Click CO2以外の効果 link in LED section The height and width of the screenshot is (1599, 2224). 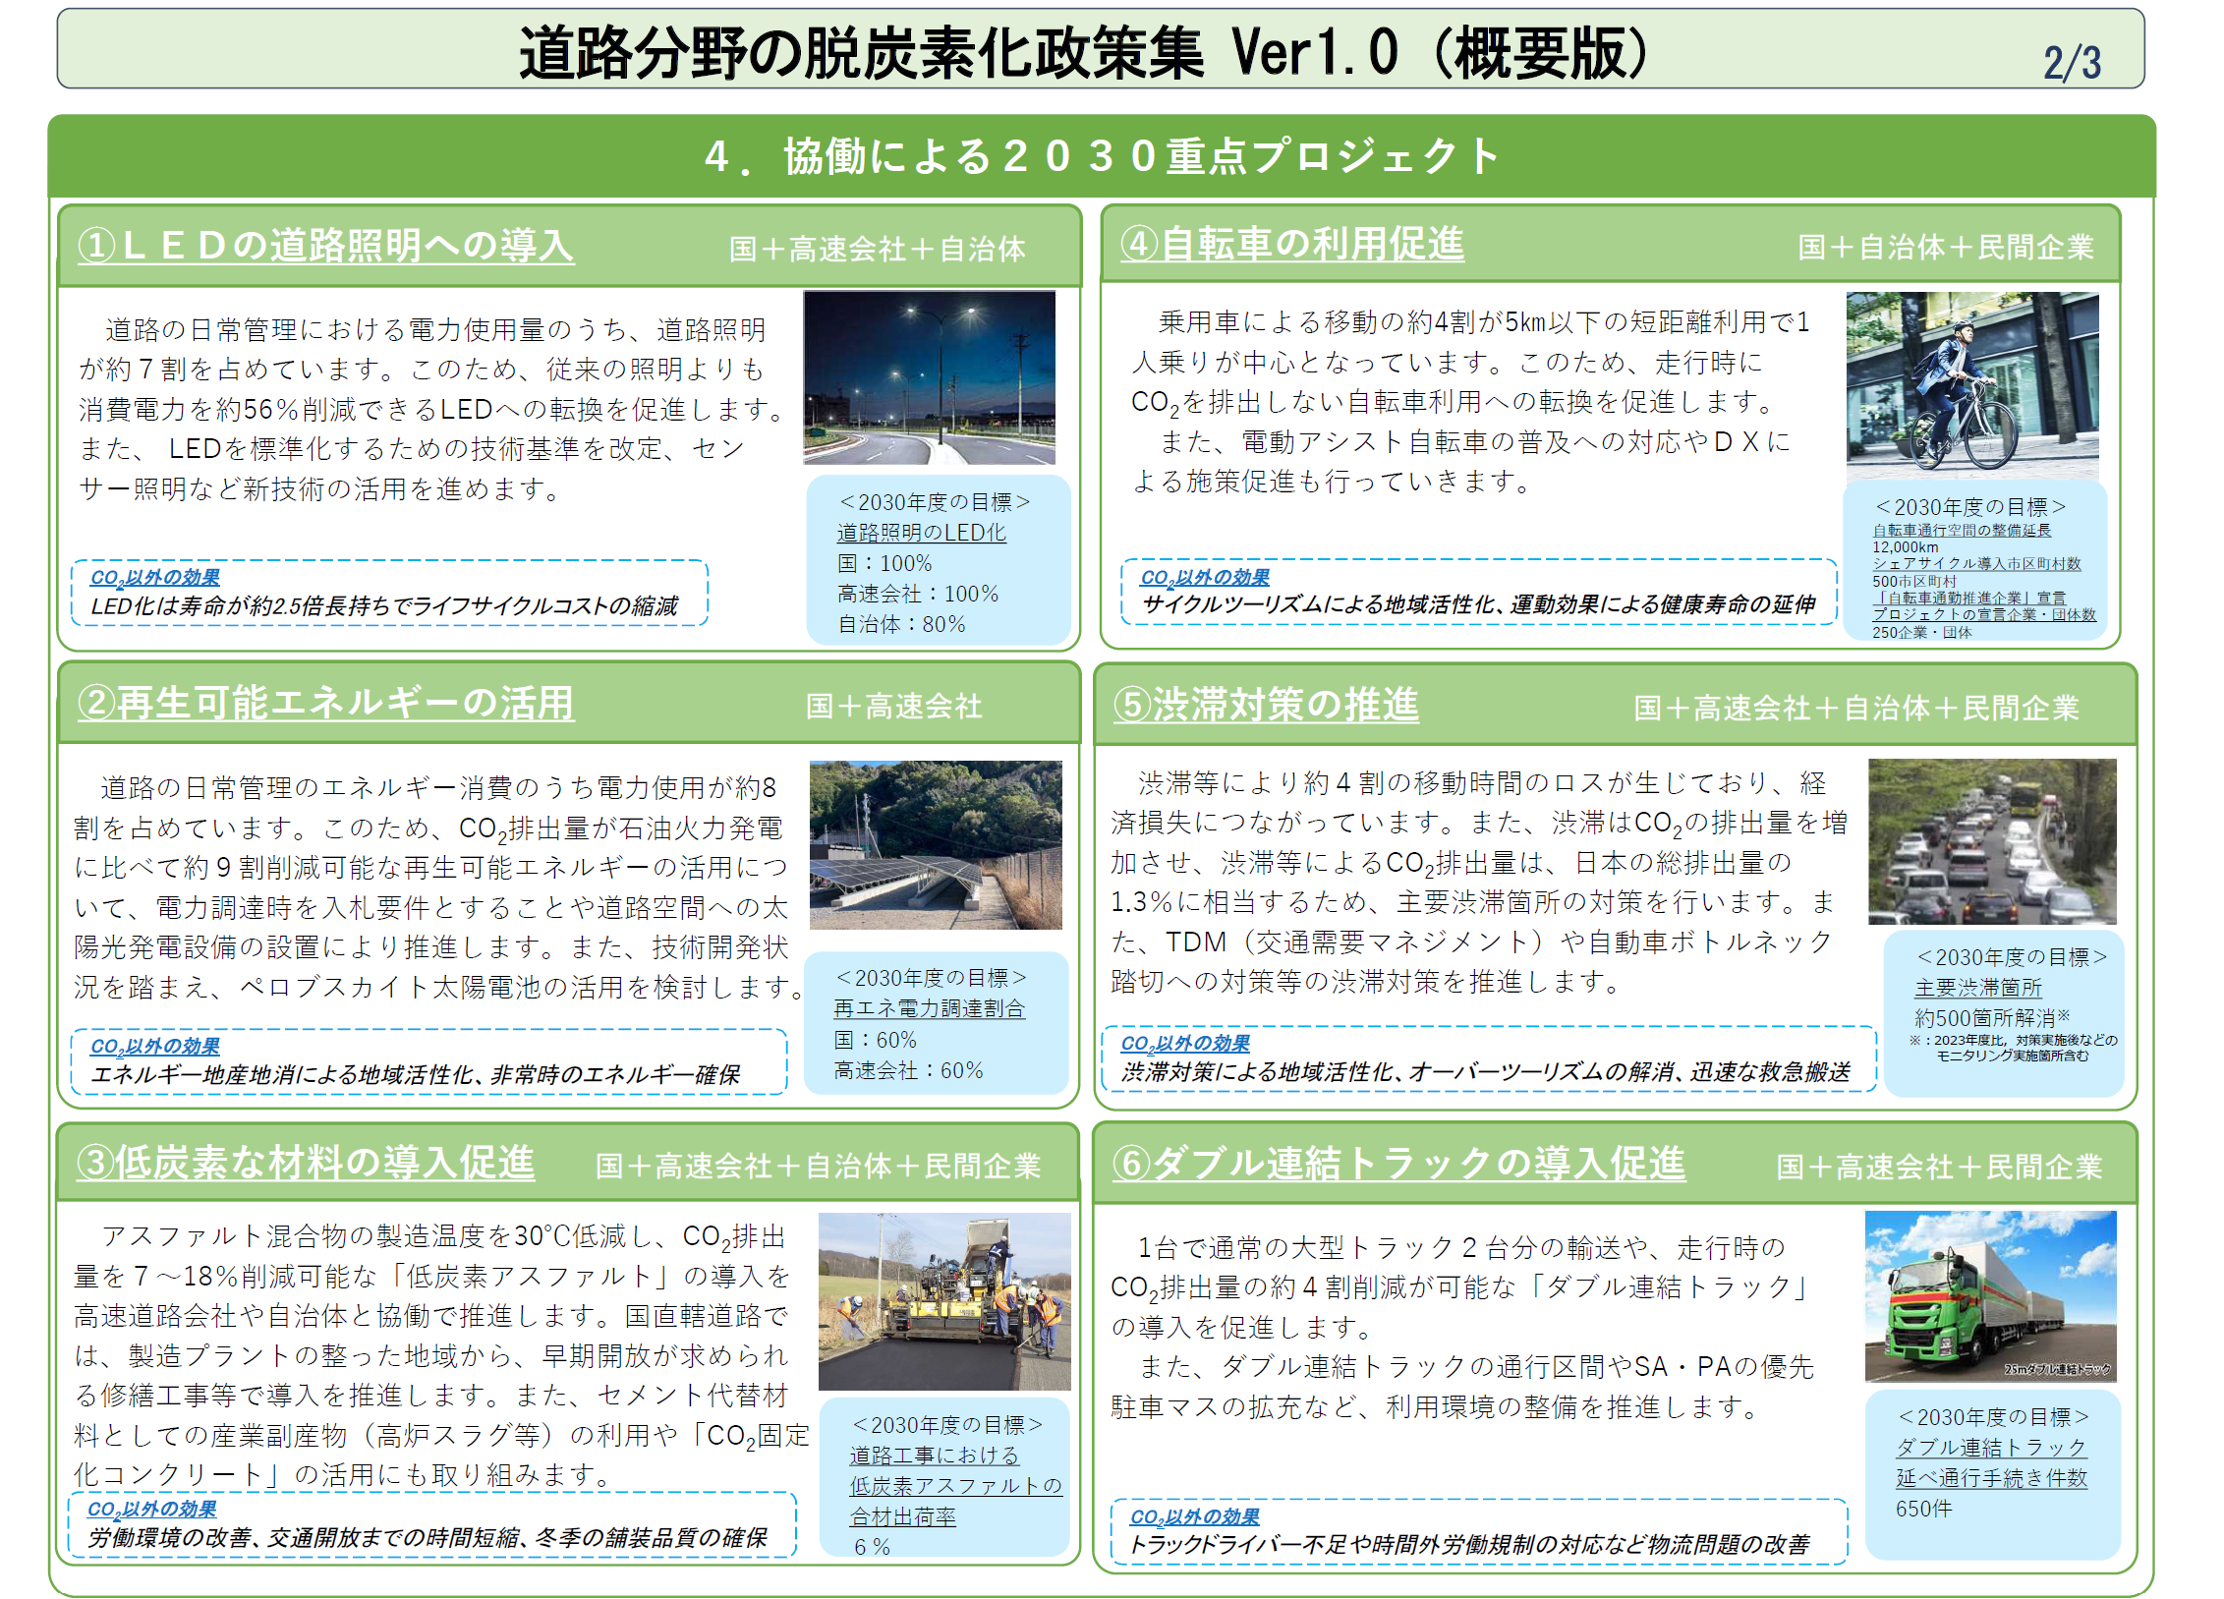point(154,578)
